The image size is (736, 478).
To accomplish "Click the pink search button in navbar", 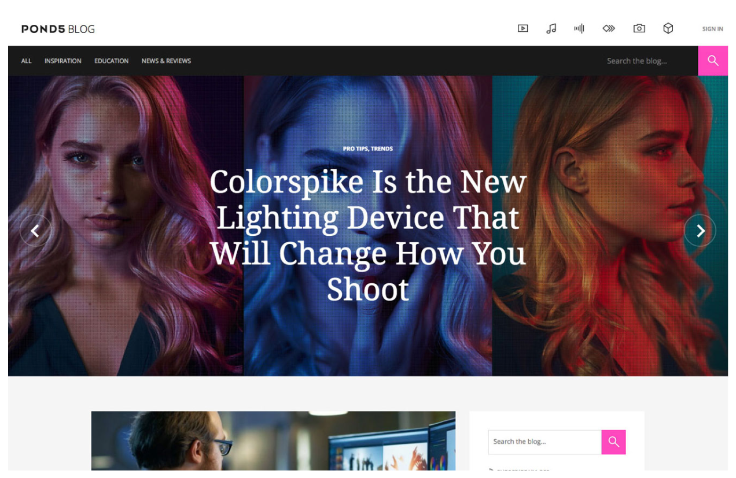I will 713,61.
